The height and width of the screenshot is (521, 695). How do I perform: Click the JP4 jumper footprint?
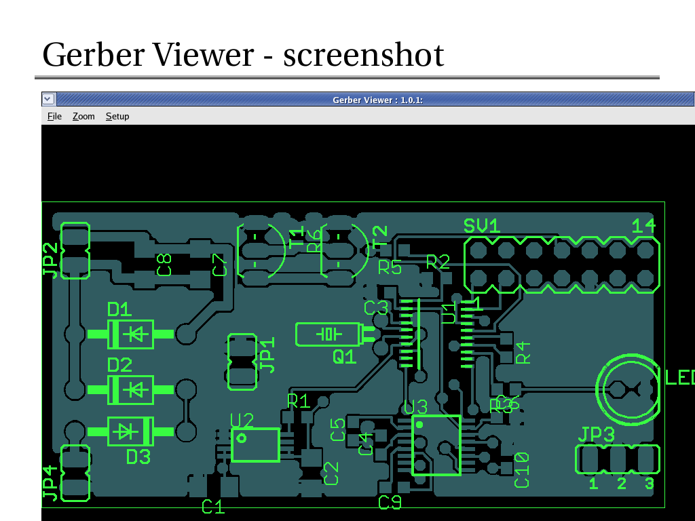click(75, 473)
